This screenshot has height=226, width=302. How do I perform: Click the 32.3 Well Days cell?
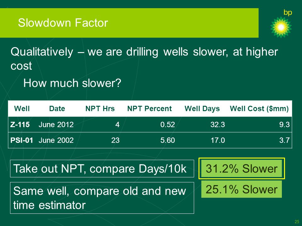coord(218,125)
